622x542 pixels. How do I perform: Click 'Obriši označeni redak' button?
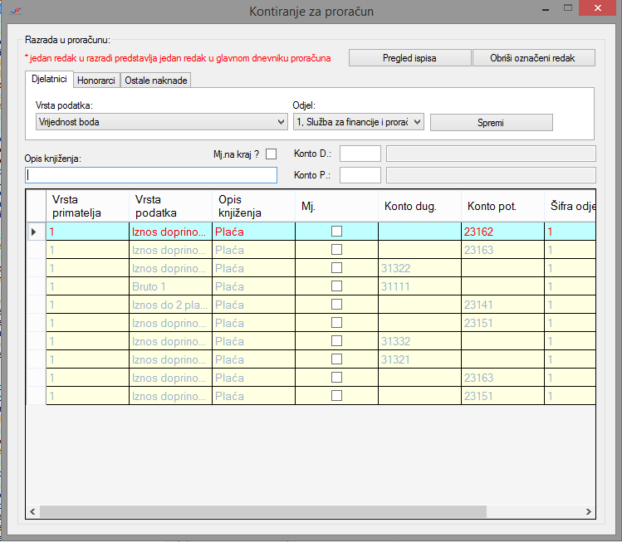coord(534,58)
